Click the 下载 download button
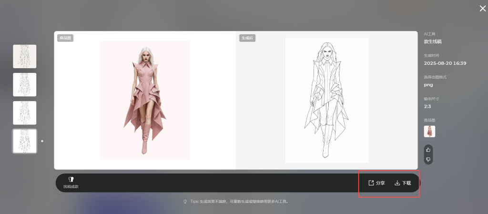488x214 pixels. 403,183
